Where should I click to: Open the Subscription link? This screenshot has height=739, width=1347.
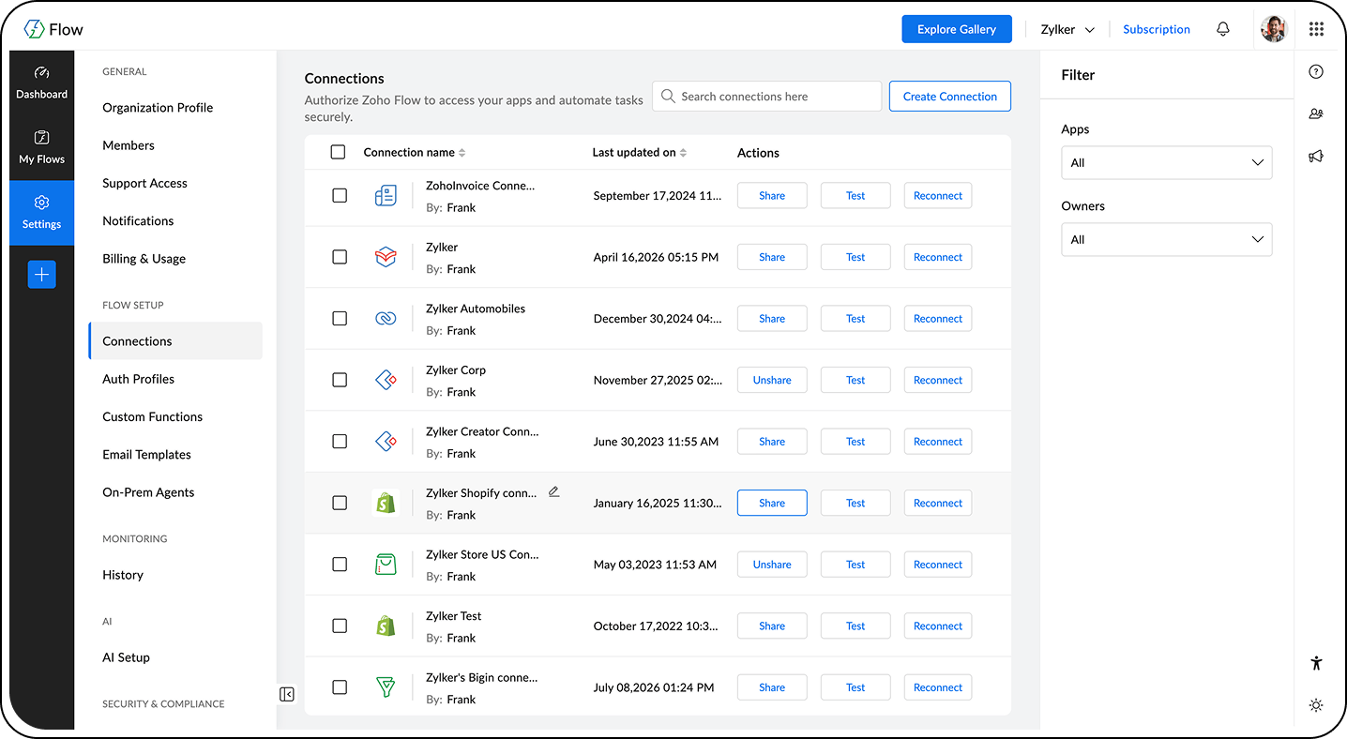[x=1157, y=29]
